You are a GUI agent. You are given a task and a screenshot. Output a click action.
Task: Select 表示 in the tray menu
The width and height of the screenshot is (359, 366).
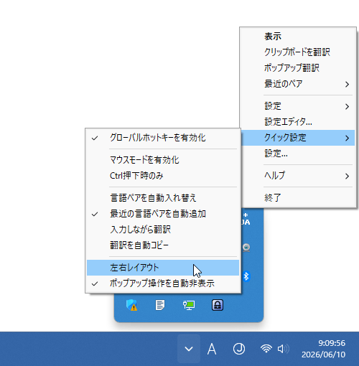click(x=298, y=37)
